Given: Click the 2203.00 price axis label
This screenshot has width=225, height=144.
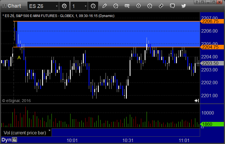Looking at the screenshot, I should (x=209, y=70).
